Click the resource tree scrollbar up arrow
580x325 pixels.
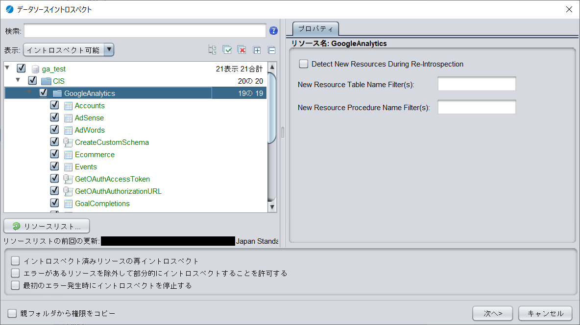tap(272, 67)
